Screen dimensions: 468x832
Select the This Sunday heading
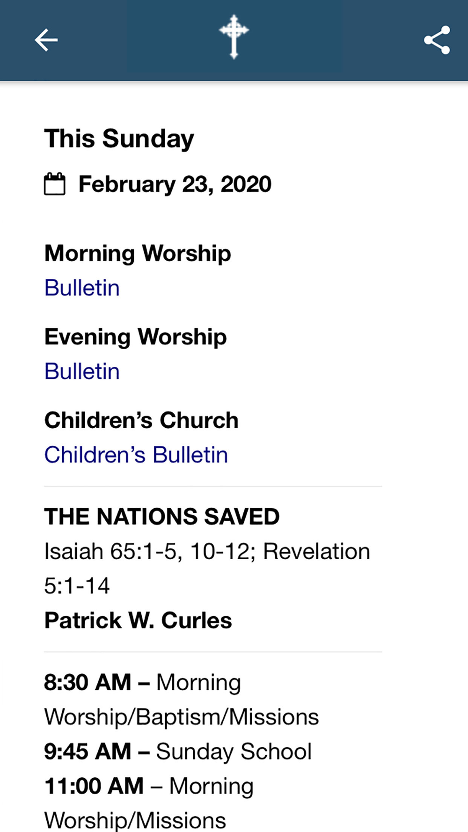(x=119, y=139)
